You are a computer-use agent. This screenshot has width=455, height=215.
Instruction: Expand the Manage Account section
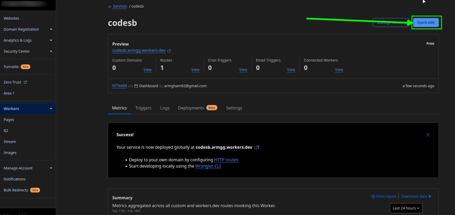coord(51,168)
